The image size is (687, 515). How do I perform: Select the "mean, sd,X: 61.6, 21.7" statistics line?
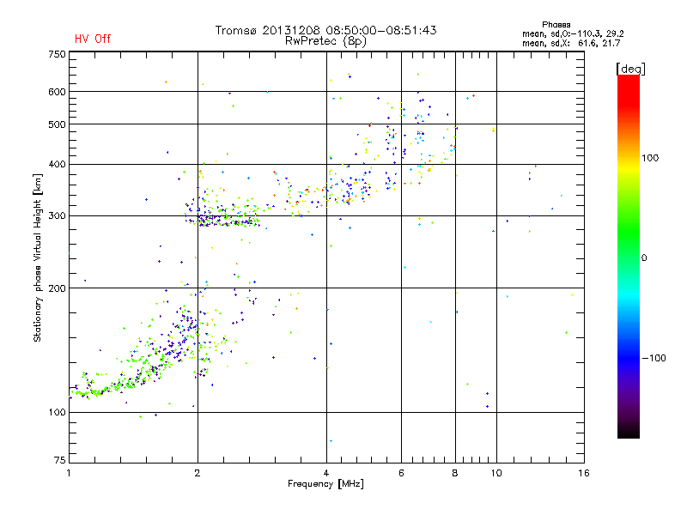tap(571, 43)
